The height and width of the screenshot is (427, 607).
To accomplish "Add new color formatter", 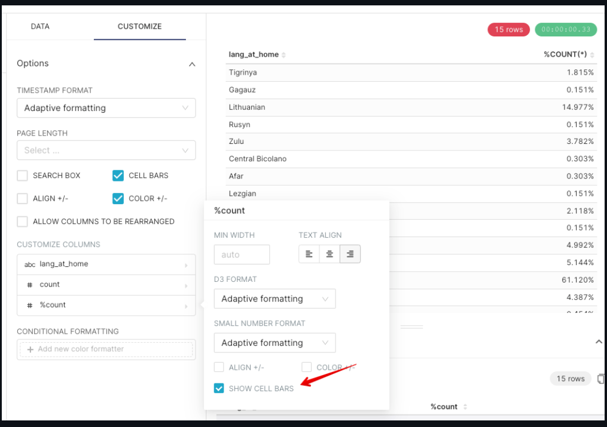I will 106,349.
